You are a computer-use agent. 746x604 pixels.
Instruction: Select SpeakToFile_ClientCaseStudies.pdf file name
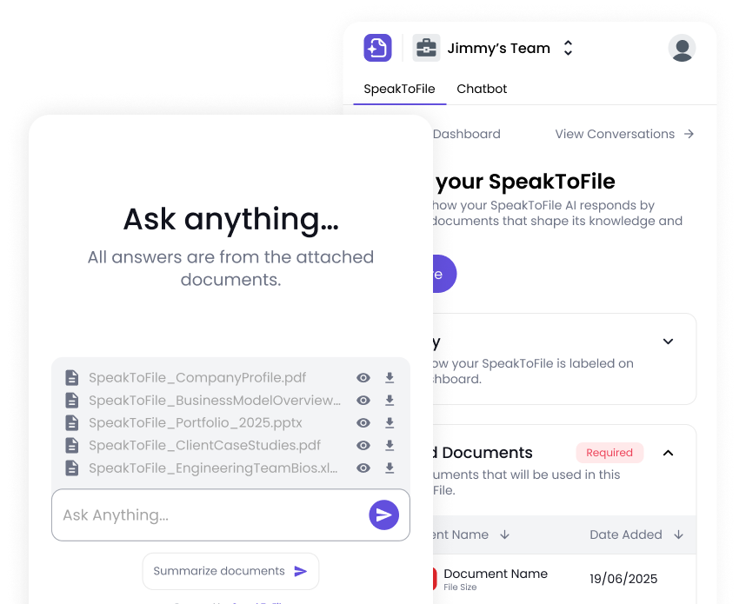tap(204, 445)
